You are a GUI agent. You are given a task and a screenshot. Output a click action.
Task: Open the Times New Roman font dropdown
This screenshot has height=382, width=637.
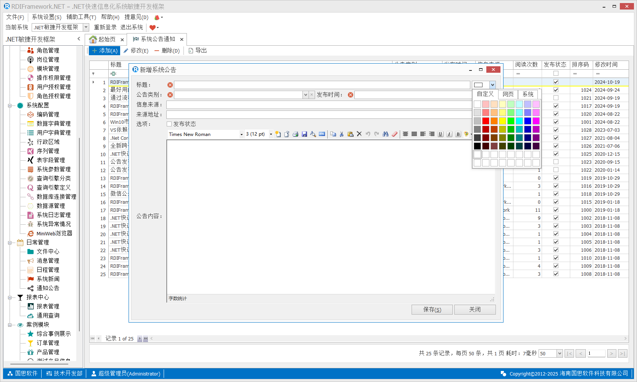241,134
